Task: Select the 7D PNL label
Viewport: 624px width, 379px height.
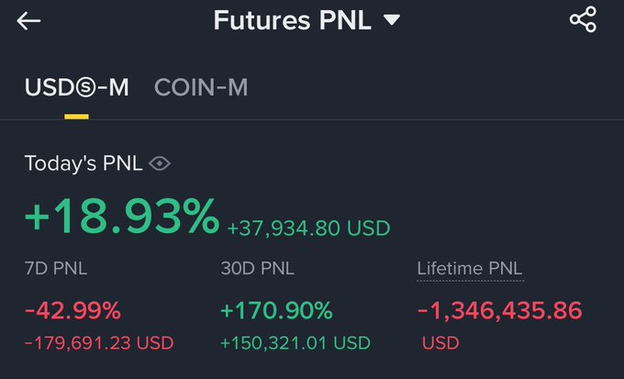Action: pos(56,269)
